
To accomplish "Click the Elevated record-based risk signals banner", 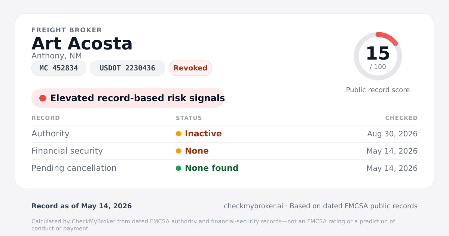I will pyautogui.click(x=128, y=98).
